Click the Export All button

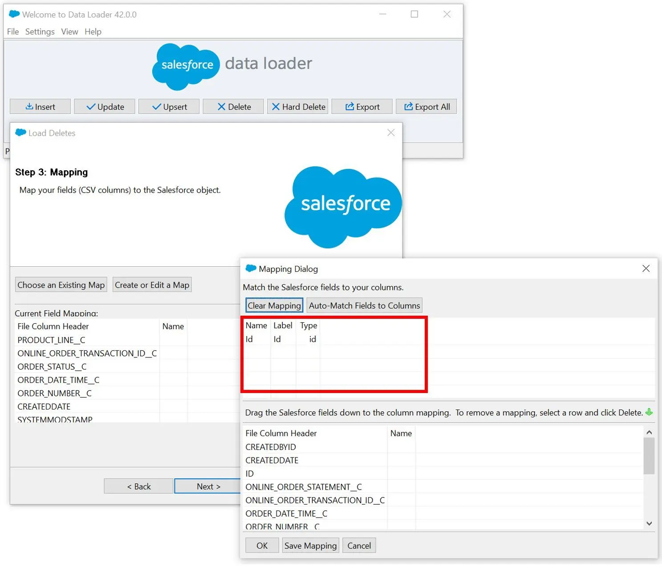coord(426,107)
